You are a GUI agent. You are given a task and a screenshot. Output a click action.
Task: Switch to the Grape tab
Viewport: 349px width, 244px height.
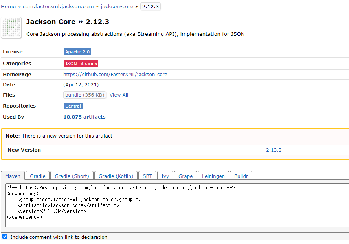186,176
